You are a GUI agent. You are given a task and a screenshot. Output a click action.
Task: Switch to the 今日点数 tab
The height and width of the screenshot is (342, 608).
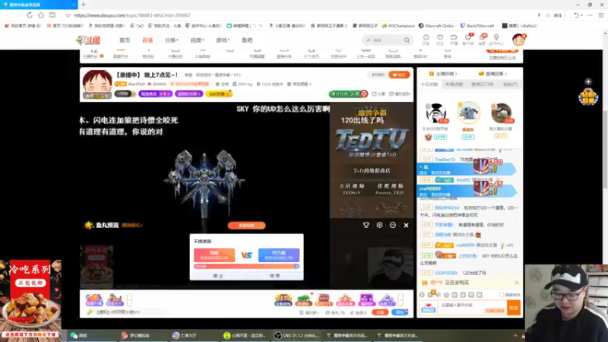[x=429, y=84]
